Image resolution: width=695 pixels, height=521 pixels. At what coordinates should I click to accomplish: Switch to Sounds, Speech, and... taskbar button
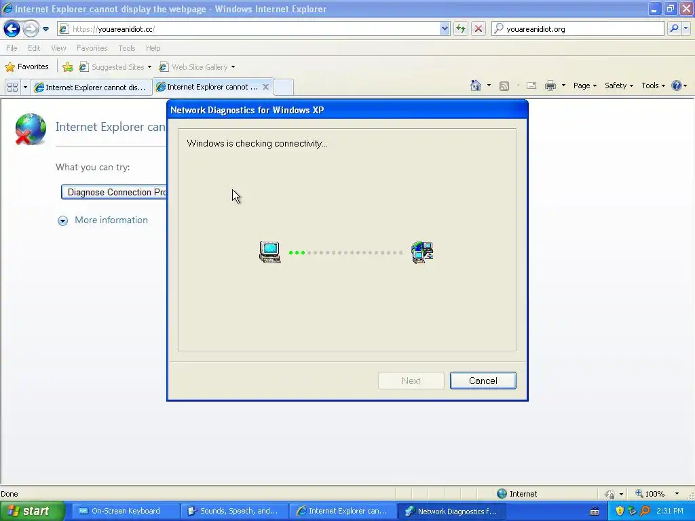pyautogui.click(x=234, y=512)
